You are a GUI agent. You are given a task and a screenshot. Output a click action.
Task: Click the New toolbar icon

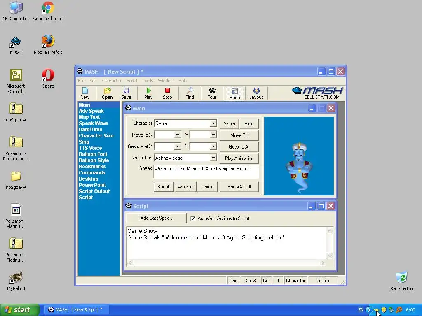(85, 93)
